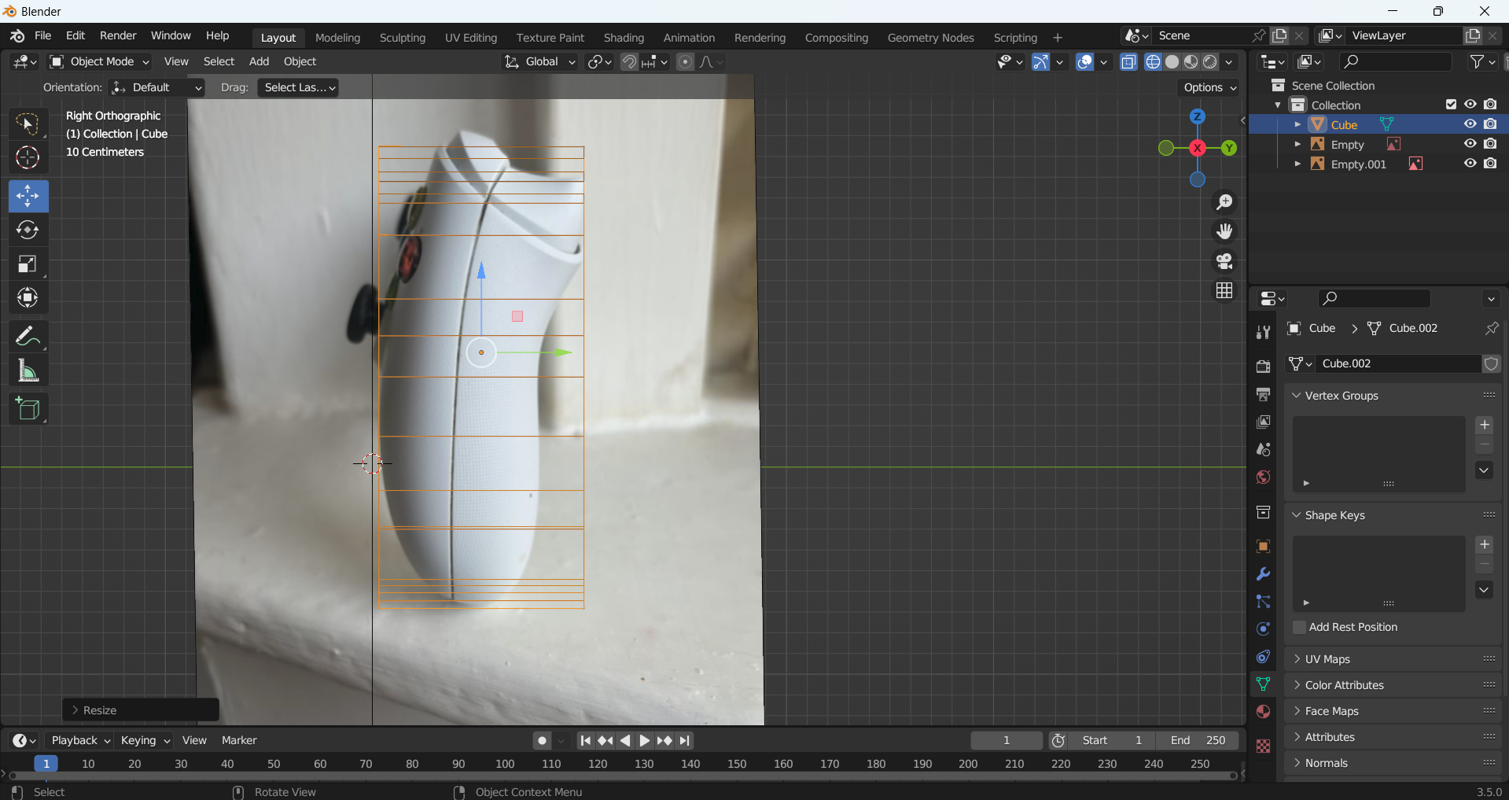Select the Rotate tool in the toolbar

click(28, 230)
